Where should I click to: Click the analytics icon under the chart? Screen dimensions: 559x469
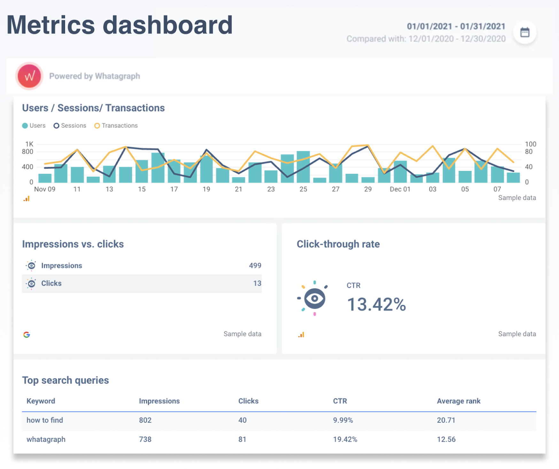click(27, 199)
